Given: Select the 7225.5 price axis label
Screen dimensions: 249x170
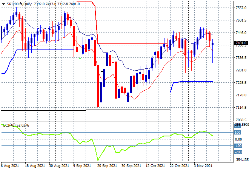Looking at the screenshot, I should [241, 82].
